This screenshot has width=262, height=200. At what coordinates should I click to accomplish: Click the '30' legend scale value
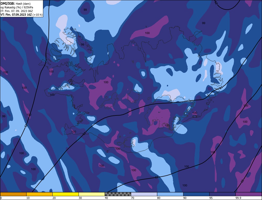click(x=80, y=198)
